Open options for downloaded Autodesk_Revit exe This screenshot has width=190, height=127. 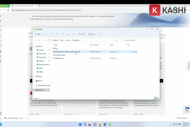click(26, 118)
